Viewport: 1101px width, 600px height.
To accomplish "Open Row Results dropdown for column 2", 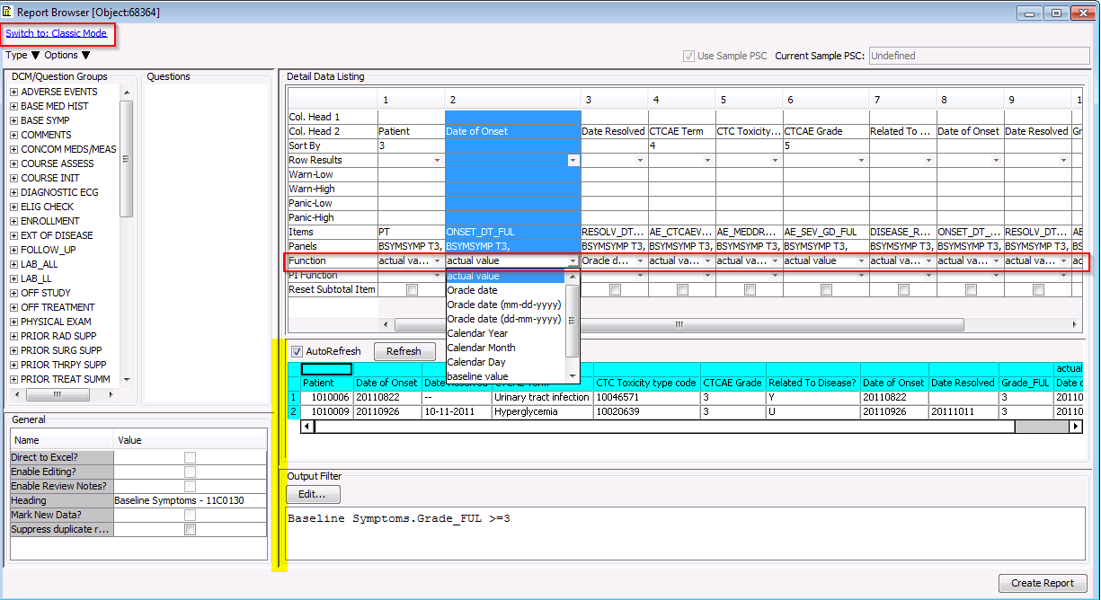I will 573,160.
